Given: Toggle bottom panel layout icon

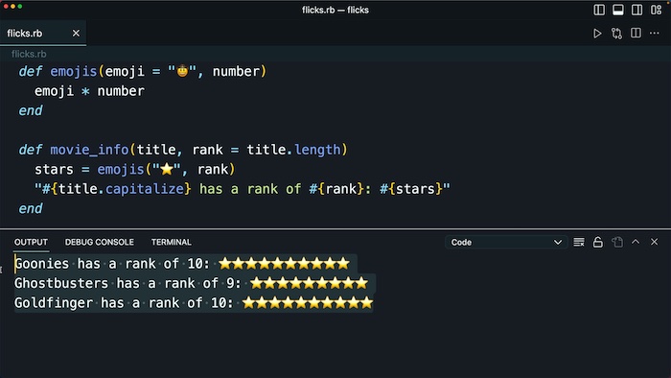Looking at the screenshot, I should coord(618,10).
